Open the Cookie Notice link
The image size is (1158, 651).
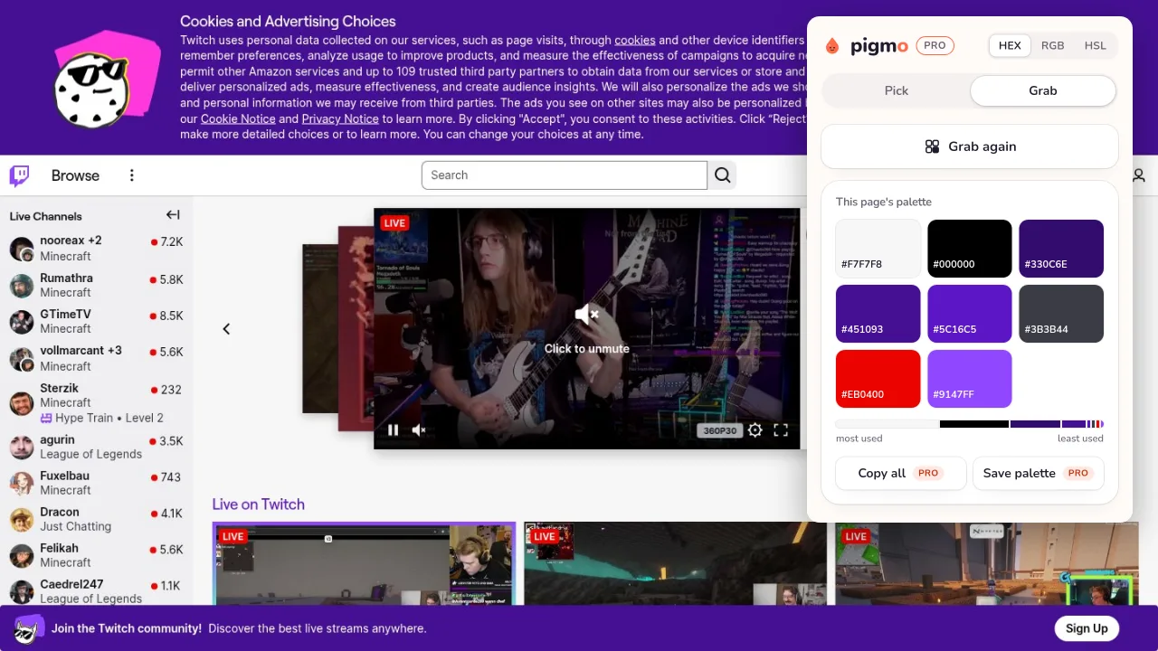pyautogui.click(x=238, y=118)
